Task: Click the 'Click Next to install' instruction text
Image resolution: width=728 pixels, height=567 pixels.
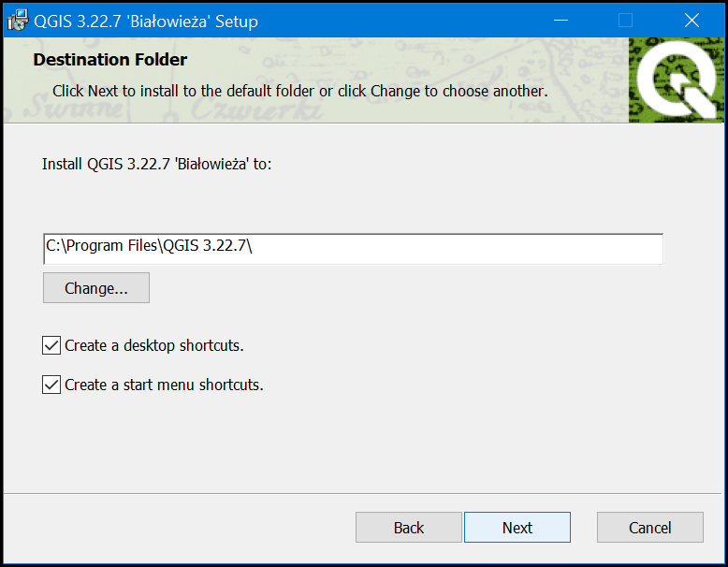Action: [x=299, y=92]
